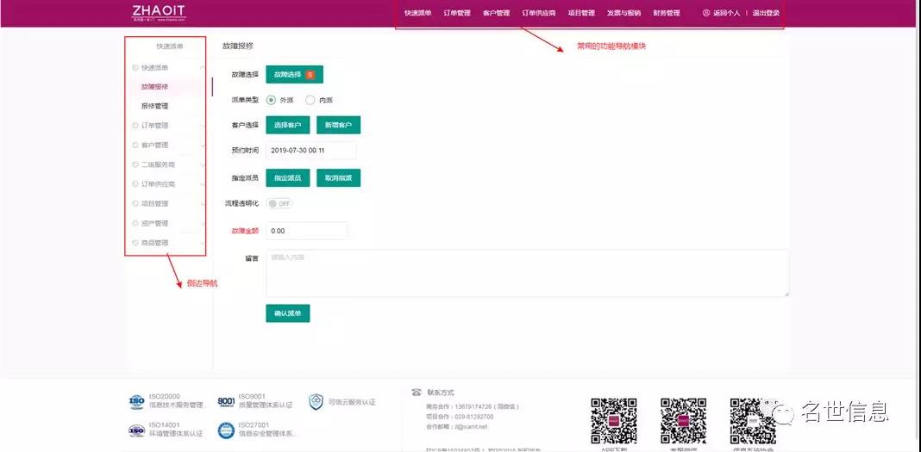Open 财务管理 in top navigation
The image size is (921, 452).
(x=667, y=13)
